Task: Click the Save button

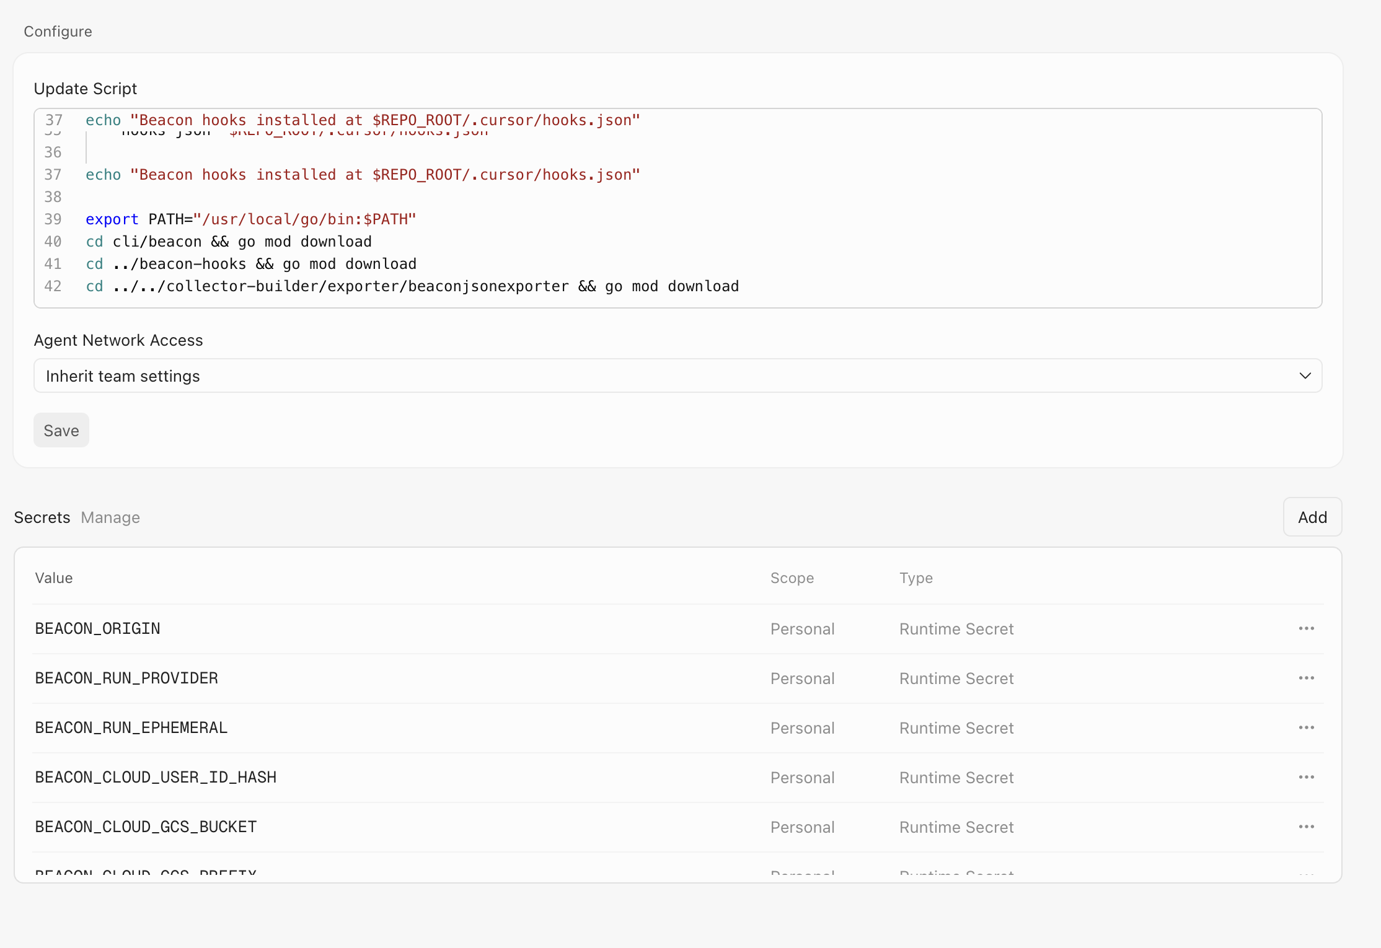Action: [61, 430]
